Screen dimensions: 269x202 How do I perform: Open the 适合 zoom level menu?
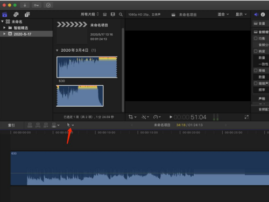[x=223, y=14]
